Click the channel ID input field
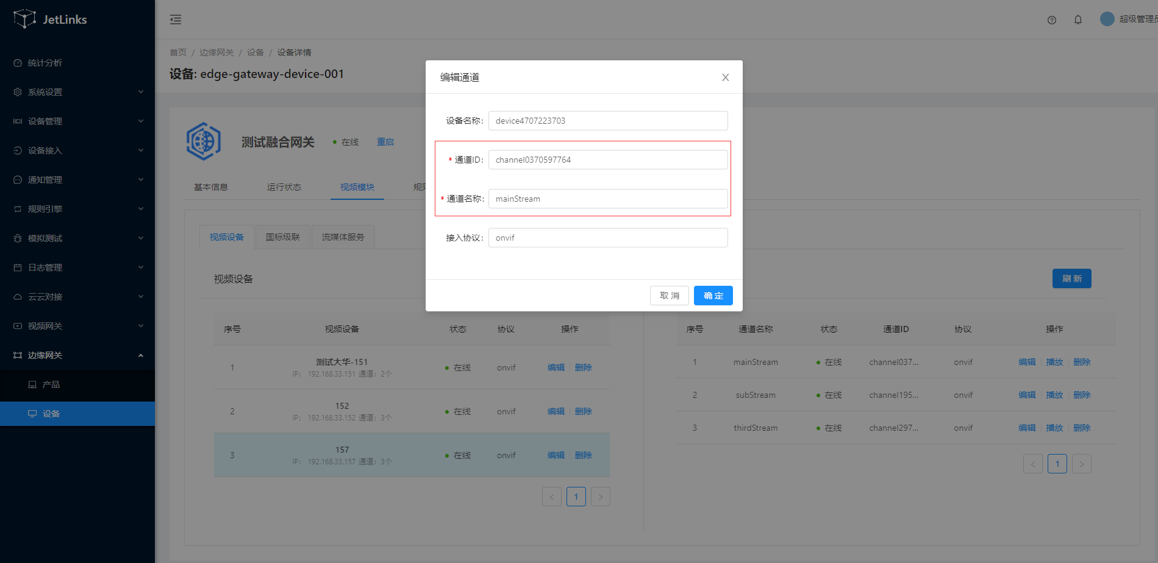1158x563 pixels. coord(607,160)
